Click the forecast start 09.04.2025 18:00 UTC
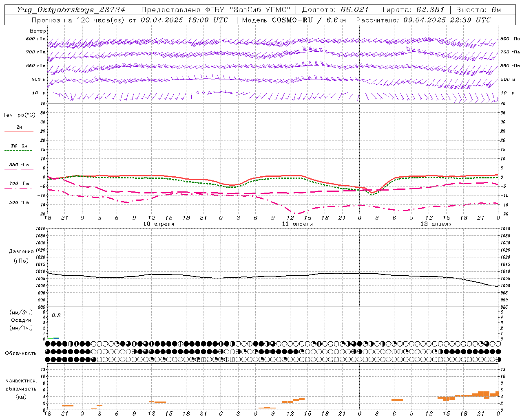 coord(184,20)
